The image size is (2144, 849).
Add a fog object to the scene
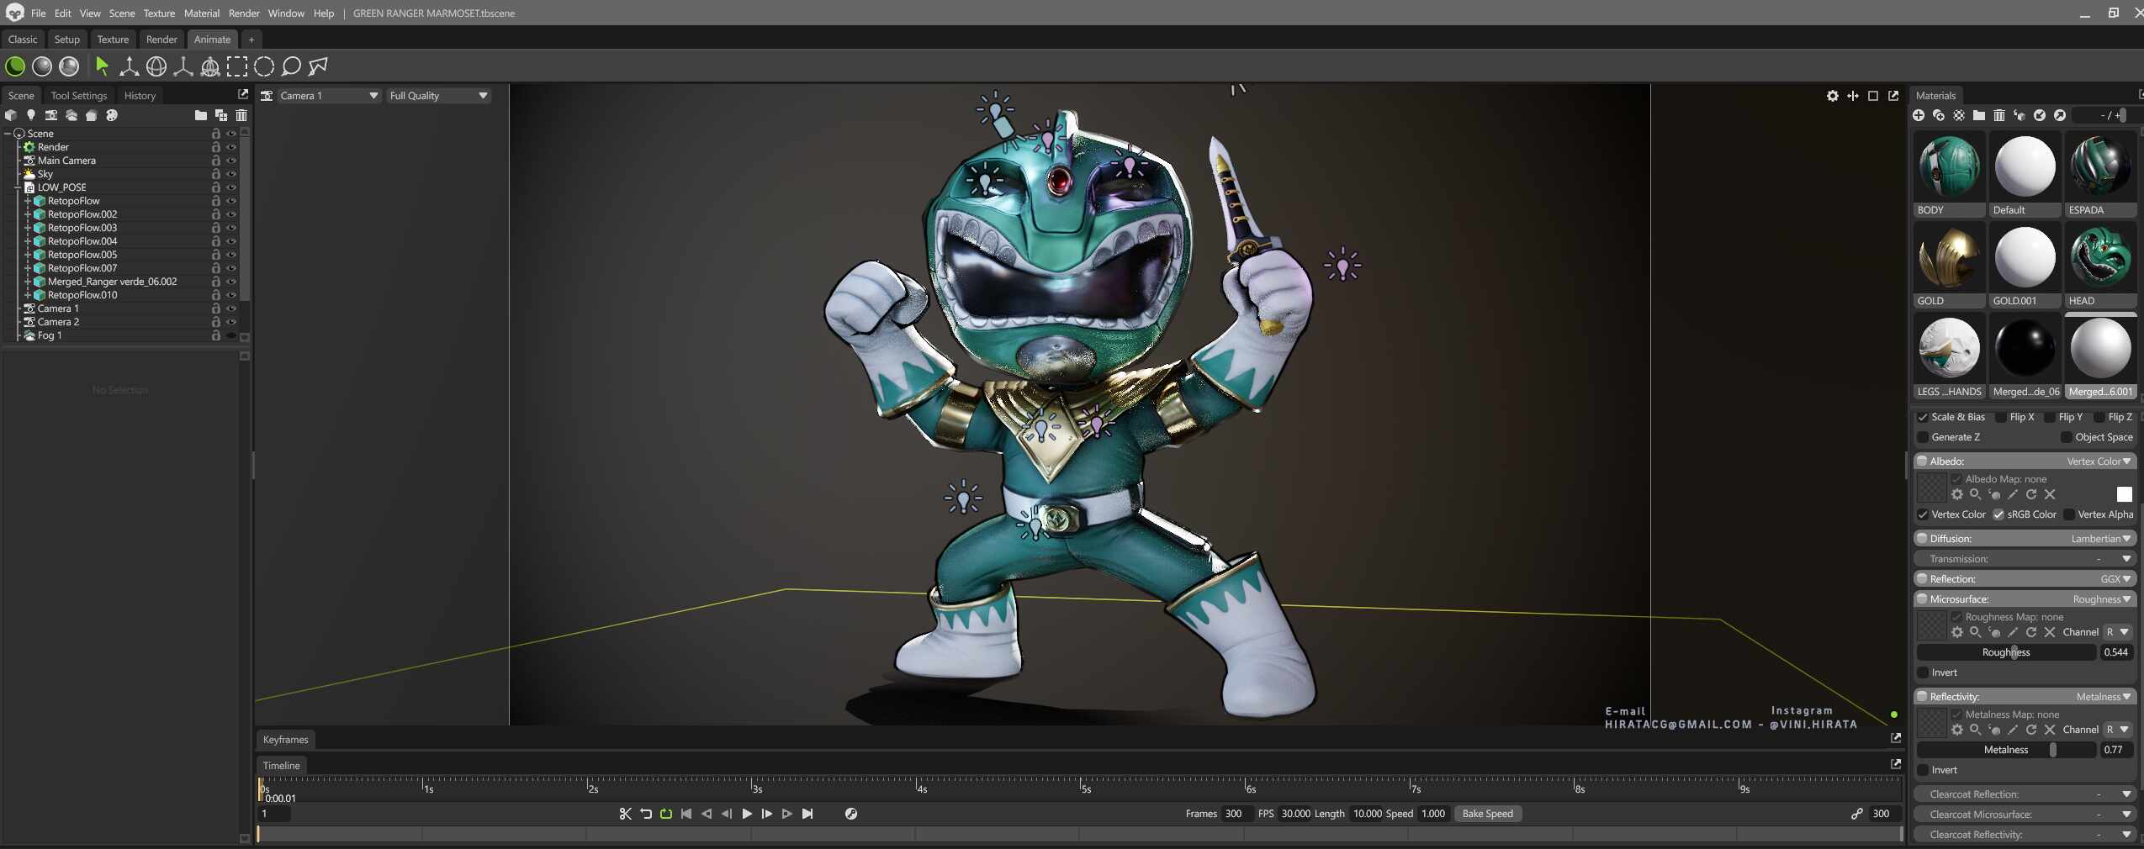[71, 115]
